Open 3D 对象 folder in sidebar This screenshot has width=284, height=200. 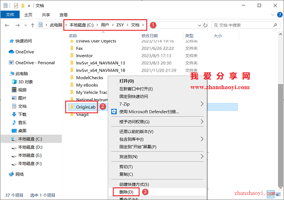click(25, 82)
